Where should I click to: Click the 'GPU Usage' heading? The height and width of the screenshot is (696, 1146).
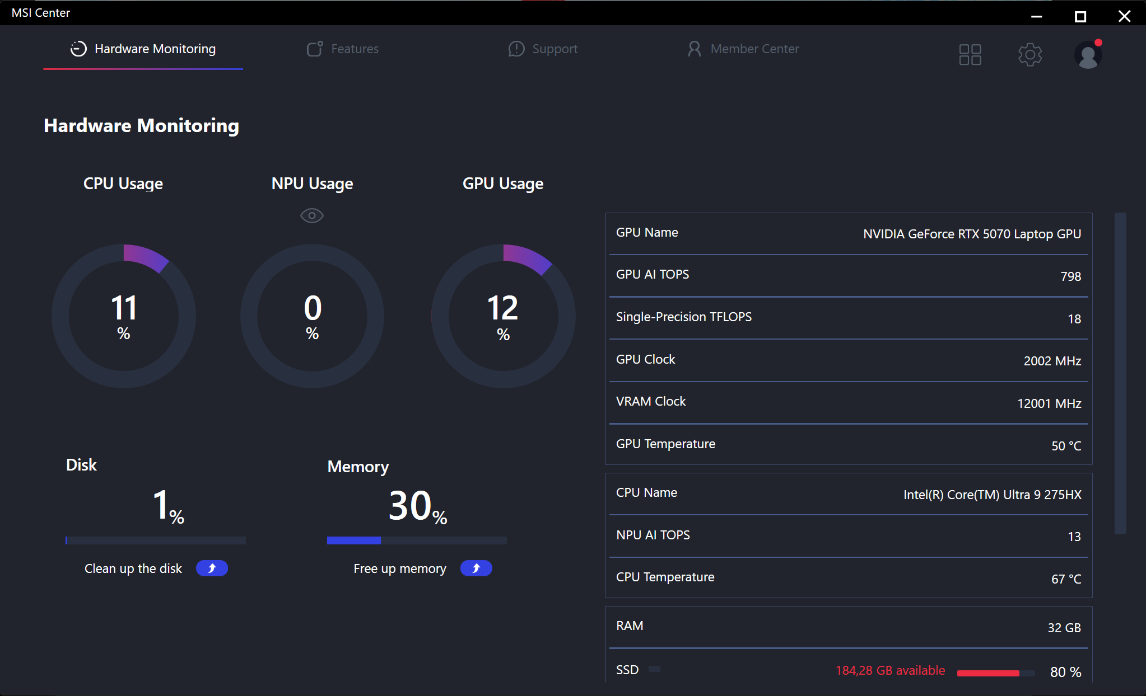[503, 184]
